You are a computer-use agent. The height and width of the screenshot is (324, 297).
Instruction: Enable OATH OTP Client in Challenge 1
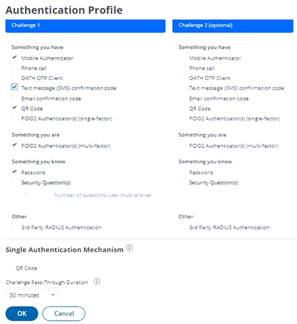click(x=14, y=78)
